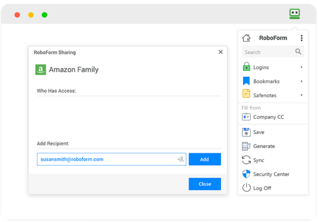Click the yellow Safenotes note icon
Image resolution: width=318 pixels, height=222 pixels.
click(x=246, y=95)
